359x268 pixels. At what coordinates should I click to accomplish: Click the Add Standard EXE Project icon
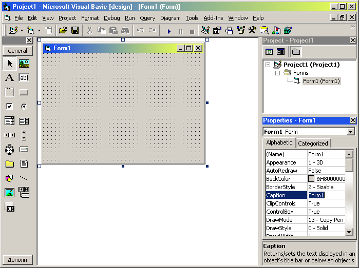pos(13,30)
